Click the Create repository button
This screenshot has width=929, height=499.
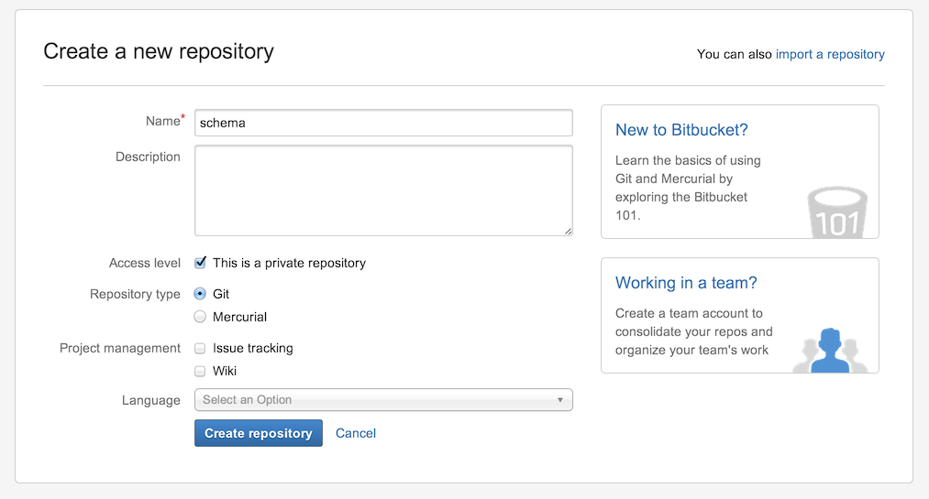click(x=259, y=433)
